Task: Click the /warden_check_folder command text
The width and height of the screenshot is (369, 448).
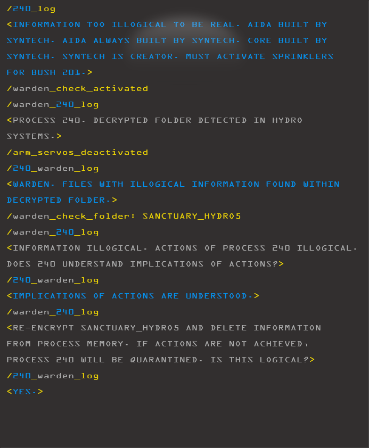Action: click(71, 216)
